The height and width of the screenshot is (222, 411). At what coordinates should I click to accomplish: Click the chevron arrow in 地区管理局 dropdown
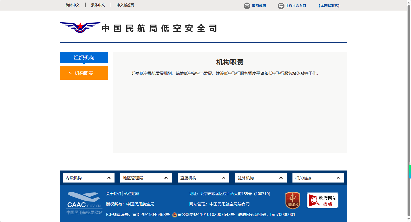[166, 178]
